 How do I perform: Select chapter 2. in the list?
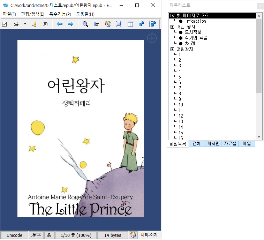(181, 60)
